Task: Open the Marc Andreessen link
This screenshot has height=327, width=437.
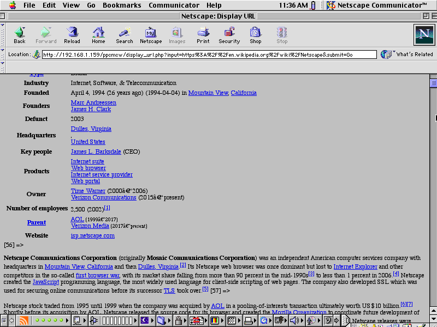Action: [x=93, y=102]
